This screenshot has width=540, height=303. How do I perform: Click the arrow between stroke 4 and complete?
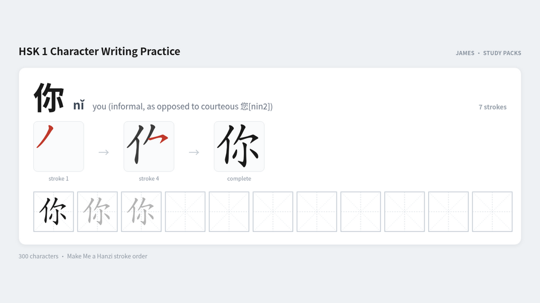(x=194, y=152)
